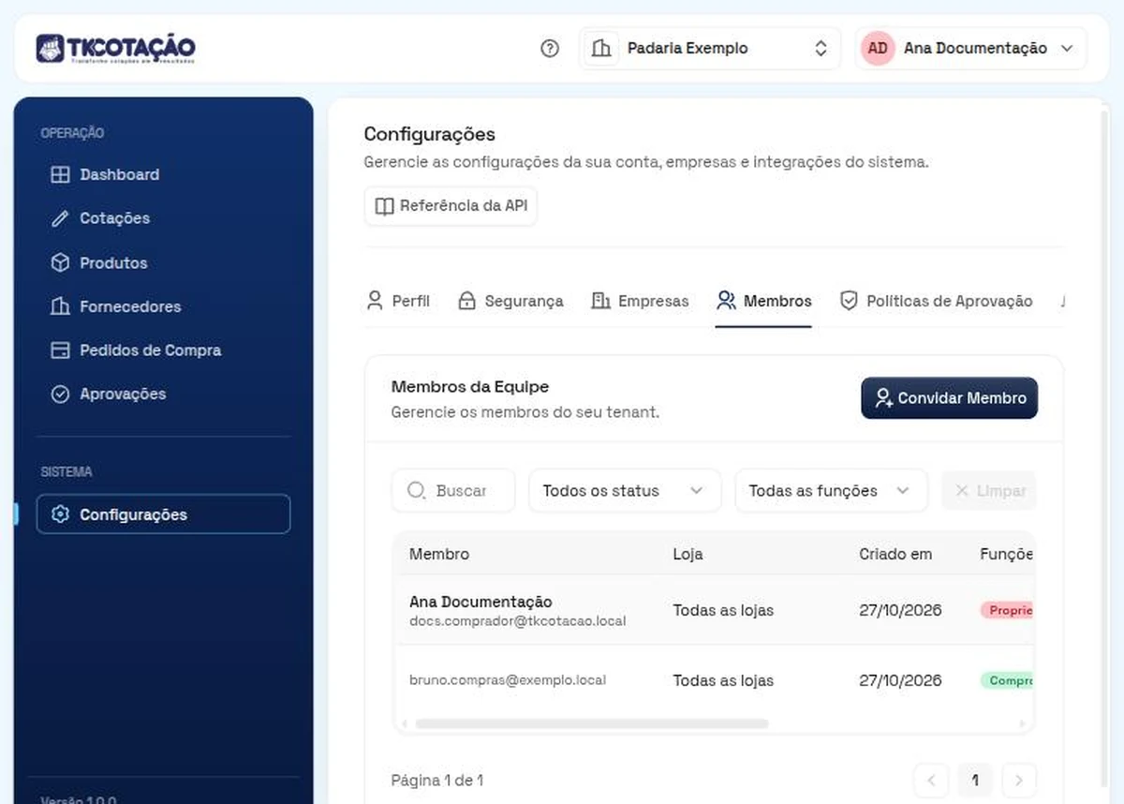Click the Aprovações check-circle icon
Image resolution: width=1124 pixels, height=804 pixels.
tap(60, 395)
